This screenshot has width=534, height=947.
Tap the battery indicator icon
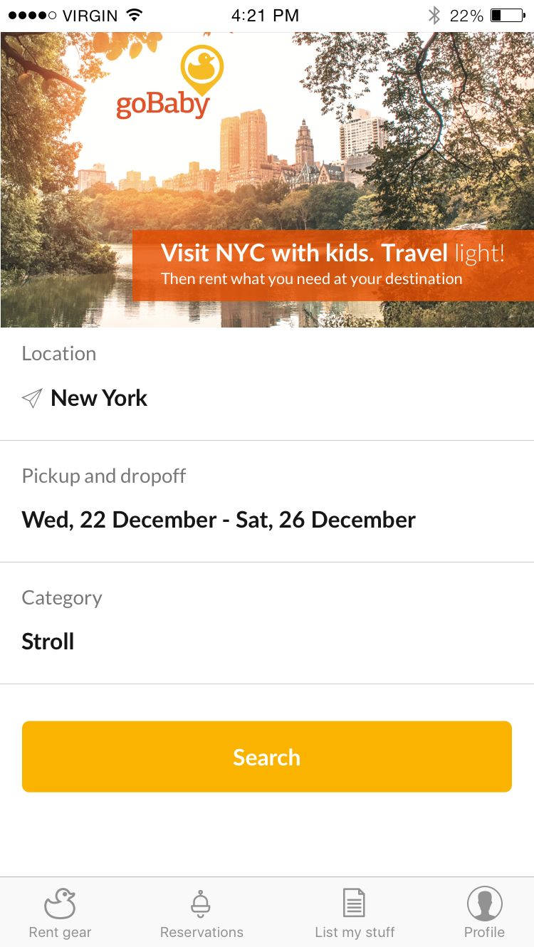[507, 16]
